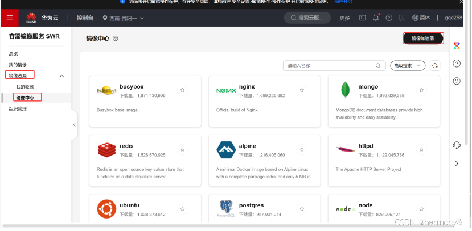Screen dimensions: 472x231
Task: Favorite the node image
Action: click(x=421, y=209)
